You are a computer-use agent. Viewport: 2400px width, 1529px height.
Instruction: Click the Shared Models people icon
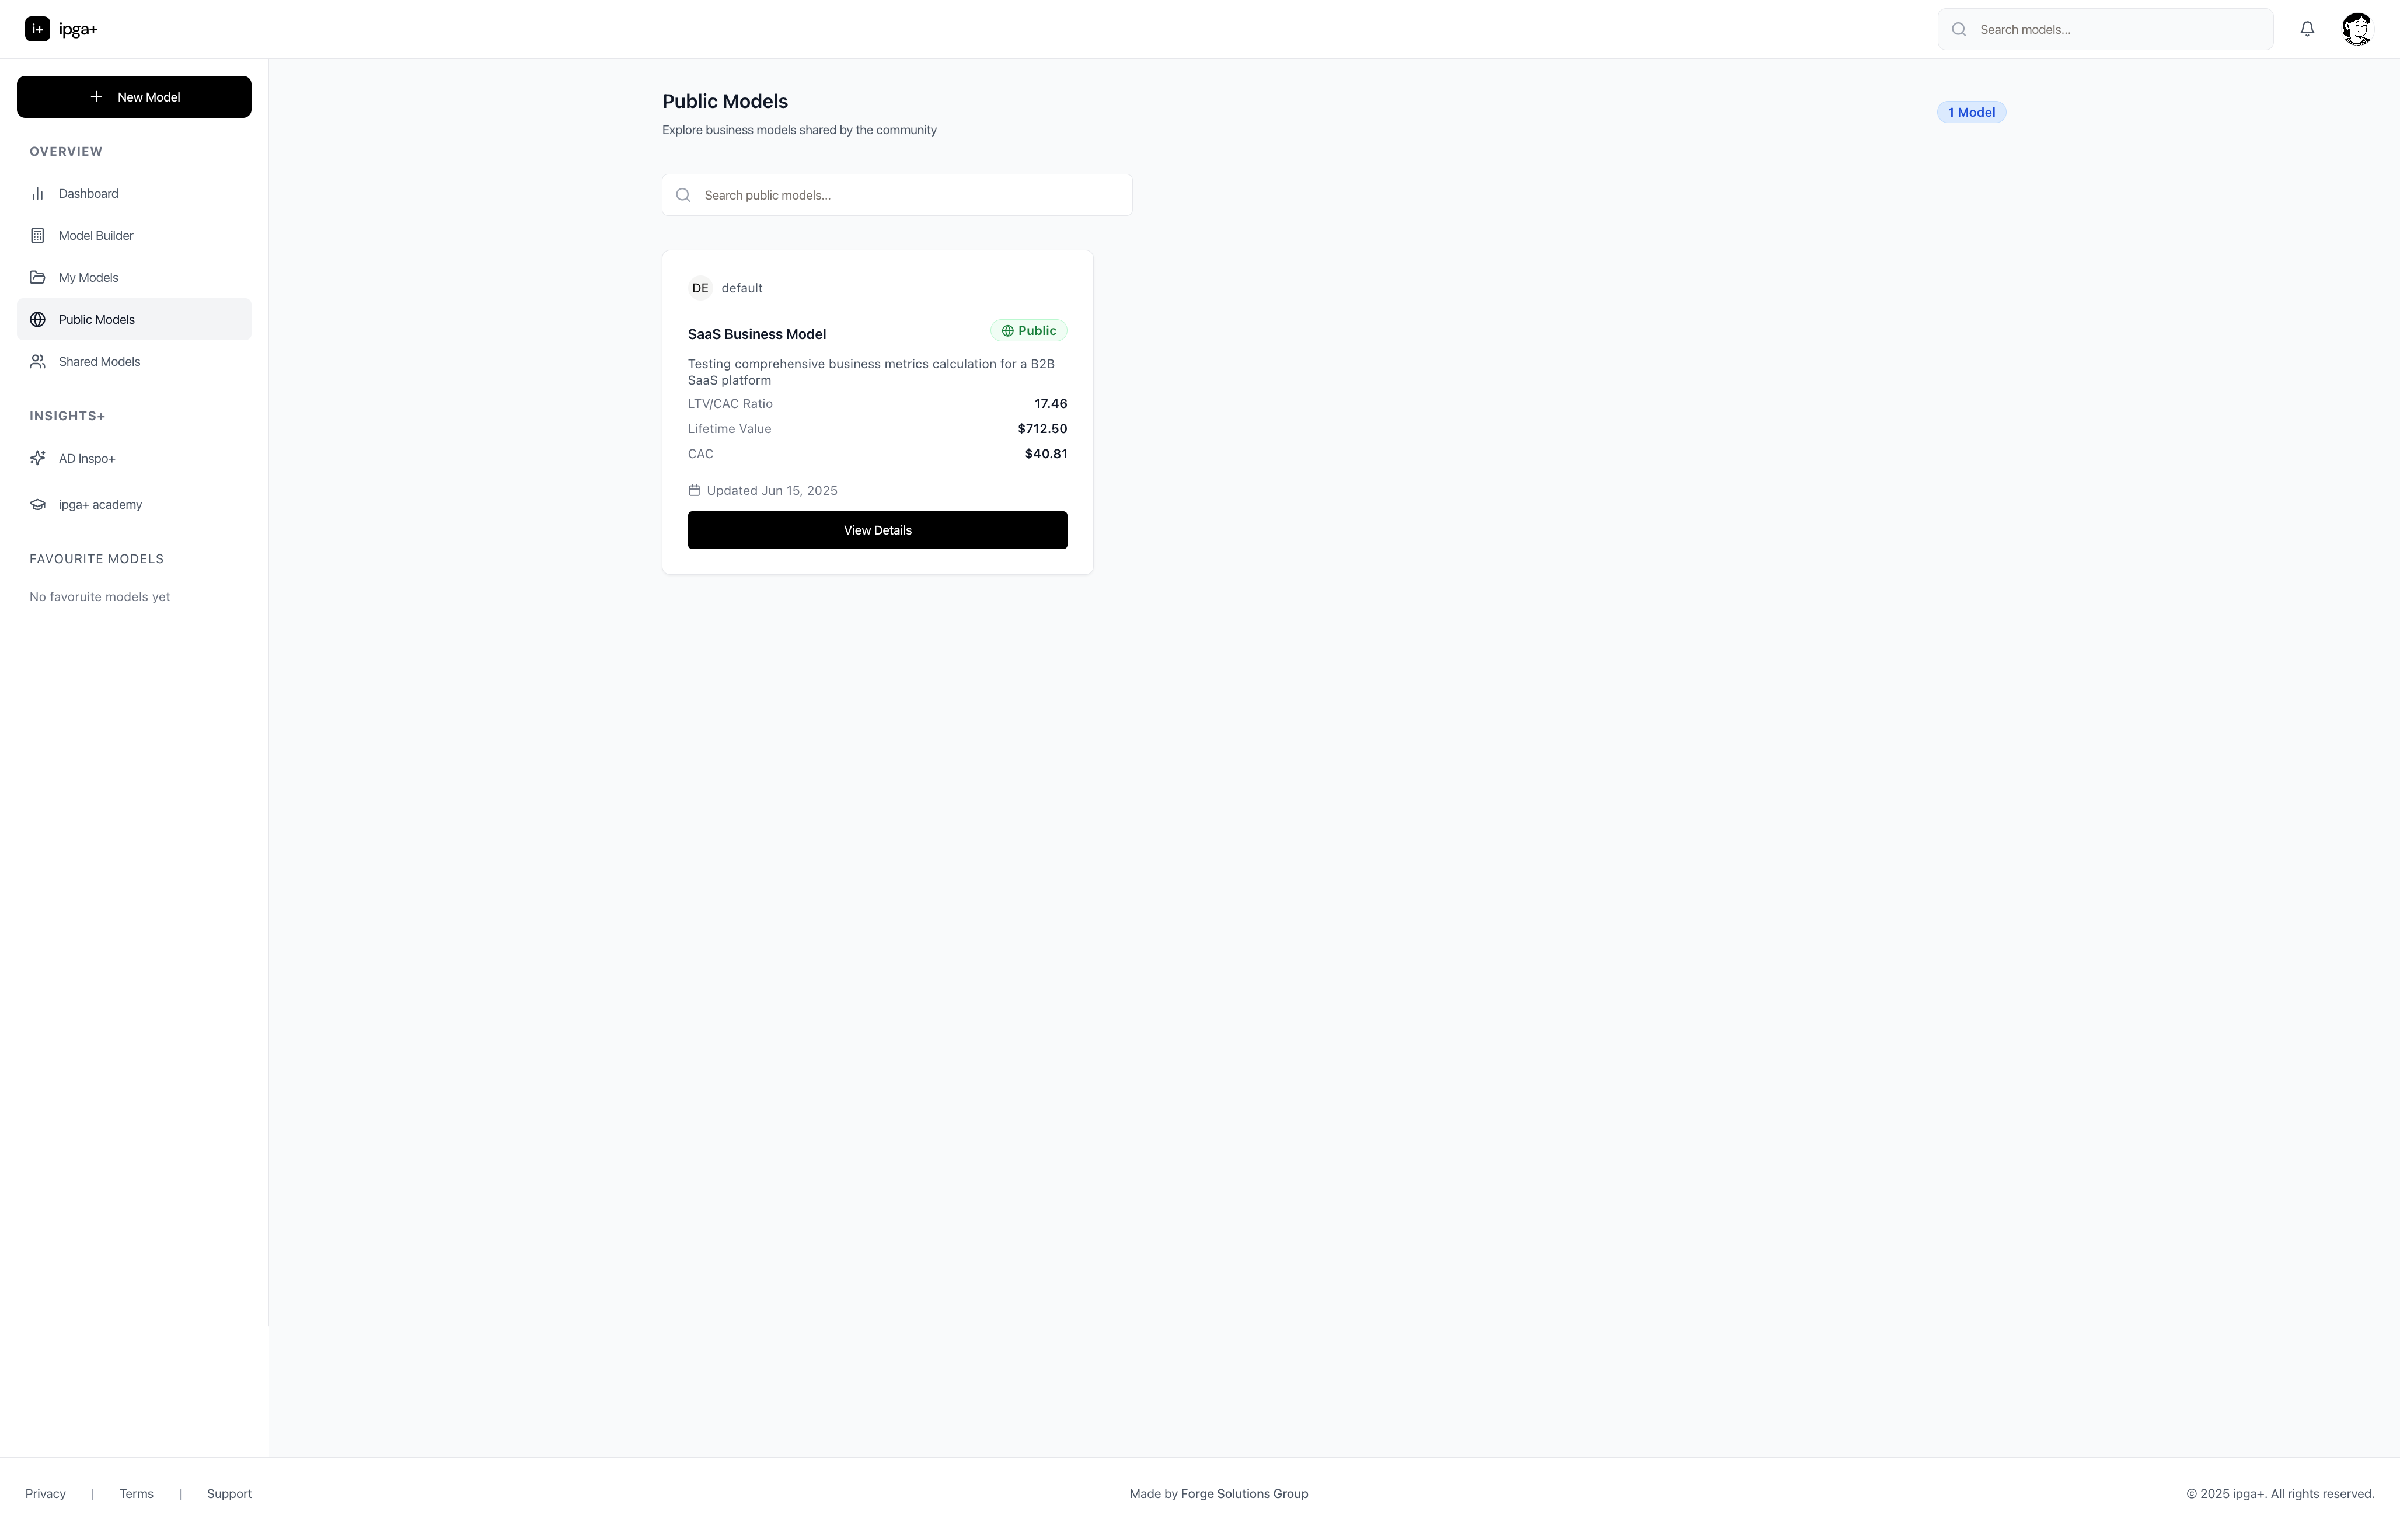pyautogui.click(x=37, y=362)
